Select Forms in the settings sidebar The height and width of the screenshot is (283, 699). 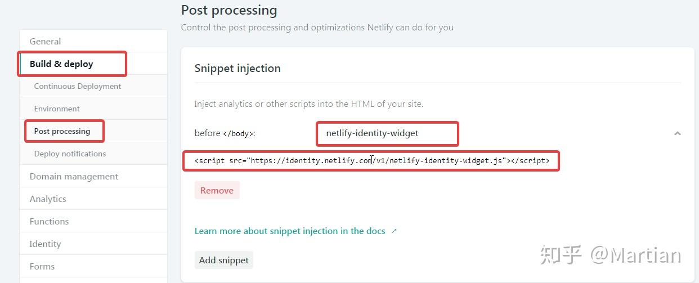pyautogui.click(x=42, y=266)
